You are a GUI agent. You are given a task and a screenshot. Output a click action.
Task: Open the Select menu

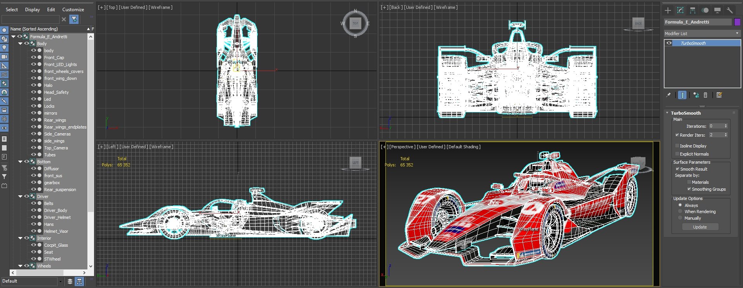tap(12, 10)
